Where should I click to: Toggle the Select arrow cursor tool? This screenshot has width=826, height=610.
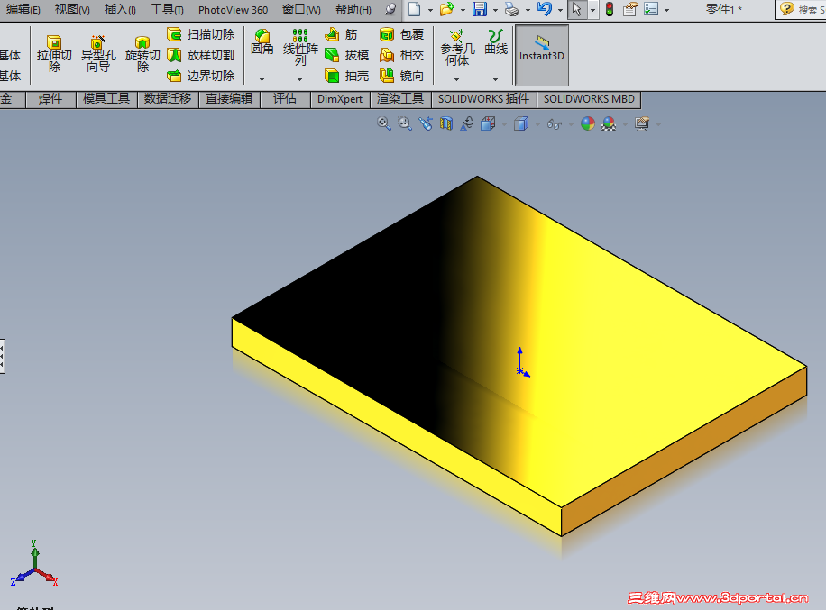click(x=577, y=9)
